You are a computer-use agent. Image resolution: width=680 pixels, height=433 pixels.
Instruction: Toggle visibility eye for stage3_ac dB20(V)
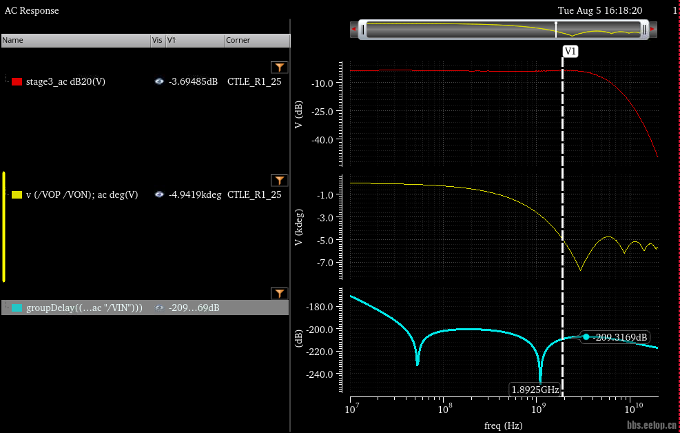point(159,81)
